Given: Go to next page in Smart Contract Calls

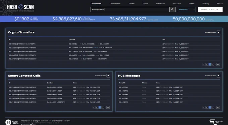Looking at the screenshot, I should click(97, 108).
